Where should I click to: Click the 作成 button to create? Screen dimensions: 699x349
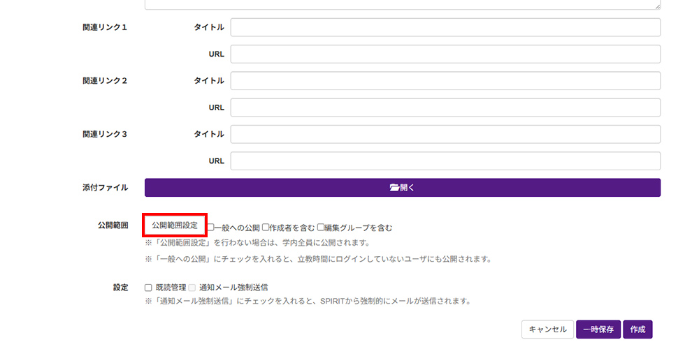point(637,329)
